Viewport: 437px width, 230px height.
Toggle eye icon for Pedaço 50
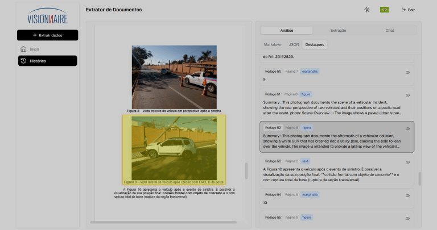(x=407, y=72)
